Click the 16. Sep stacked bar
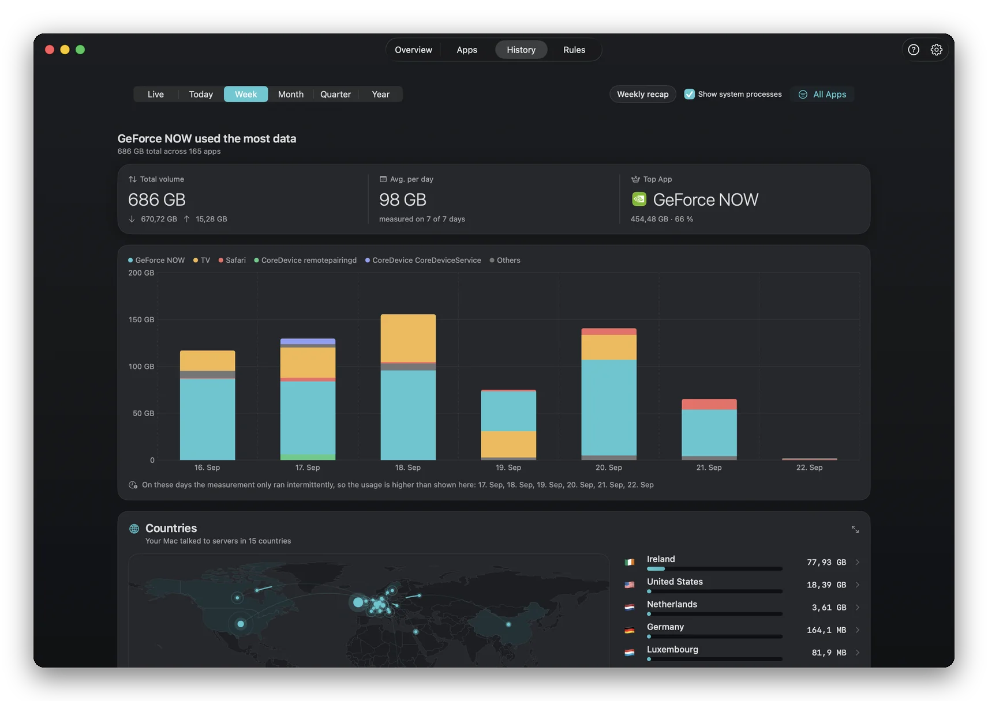Screen dimensions: 988x701 pos(208,405)
